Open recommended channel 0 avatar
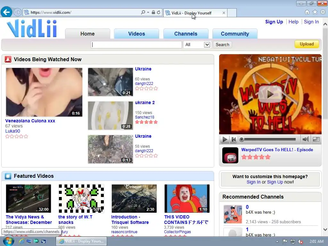 233,214
